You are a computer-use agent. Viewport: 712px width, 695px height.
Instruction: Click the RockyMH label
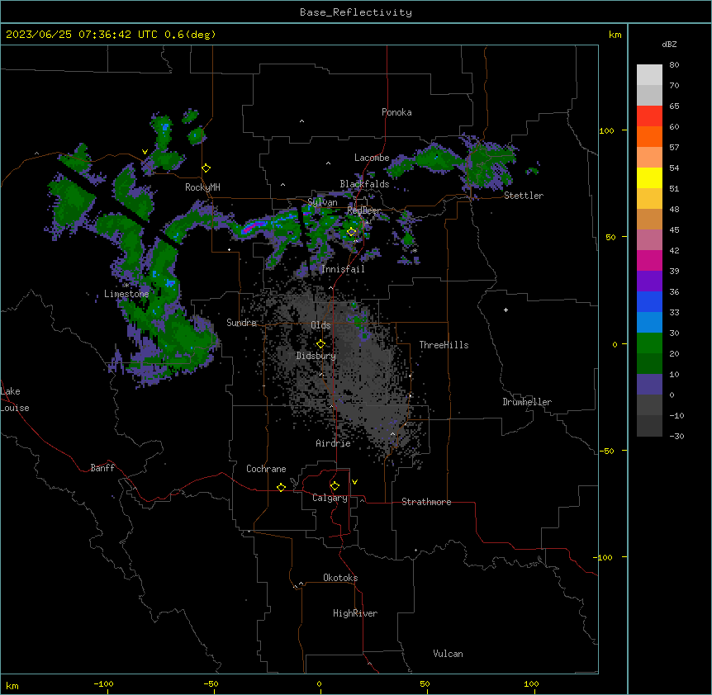[x=202, y=187]
